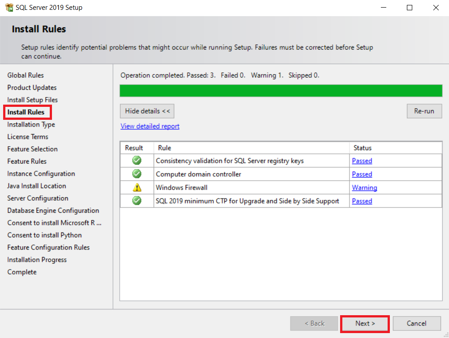Open Passed status for Computer domain controller
Screen dimensions: 449x338
(x=362, y=174)
